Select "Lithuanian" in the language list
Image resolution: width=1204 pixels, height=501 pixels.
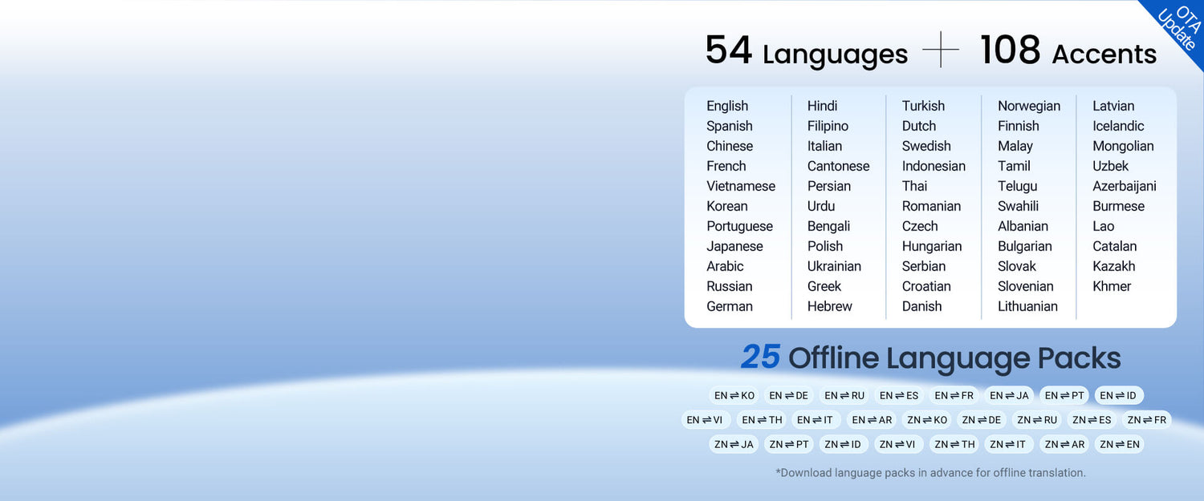coord(1027,306)
